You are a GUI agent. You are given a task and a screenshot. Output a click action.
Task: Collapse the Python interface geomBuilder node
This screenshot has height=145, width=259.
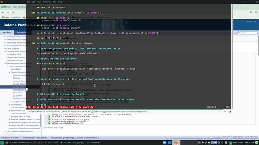[x=7, y=66]
